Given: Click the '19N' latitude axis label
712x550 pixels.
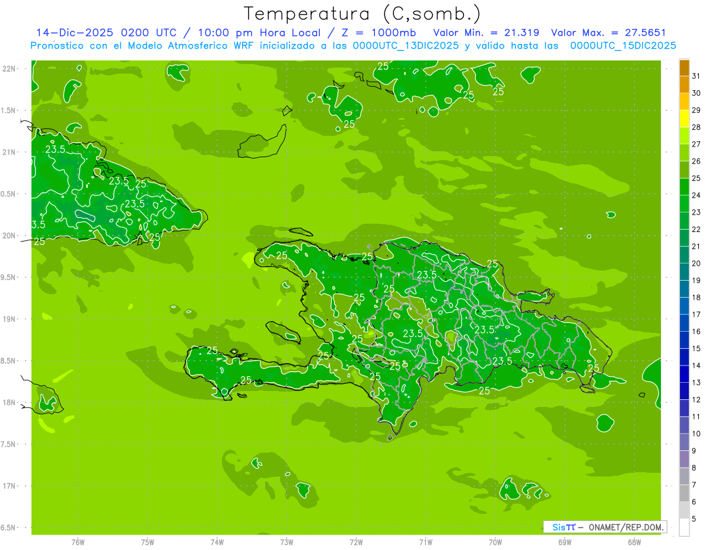Looking at the screenshot, I should tap(9, 319).
